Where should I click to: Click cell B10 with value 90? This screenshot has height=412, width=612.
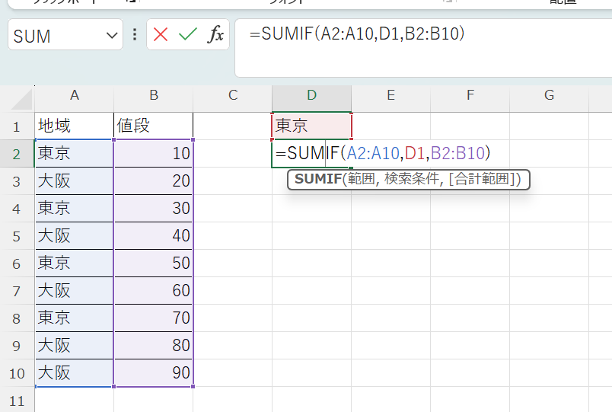[x=154, y=373]
